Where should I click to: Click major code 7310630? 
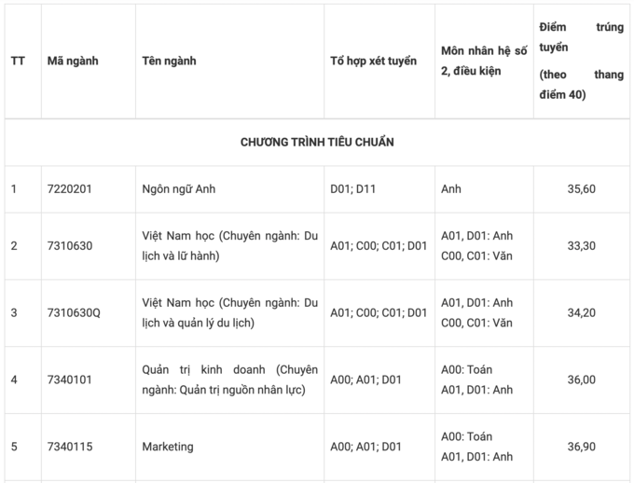pos(70,246)
